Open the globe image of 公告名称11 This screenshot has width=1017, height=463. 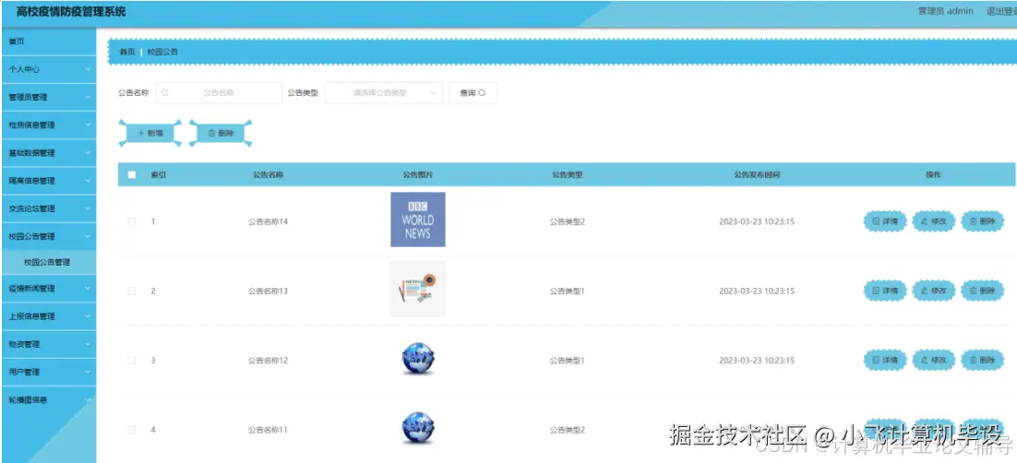418,428
